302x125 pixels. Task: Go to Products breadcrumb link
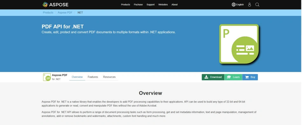click(x=48, y=12)
